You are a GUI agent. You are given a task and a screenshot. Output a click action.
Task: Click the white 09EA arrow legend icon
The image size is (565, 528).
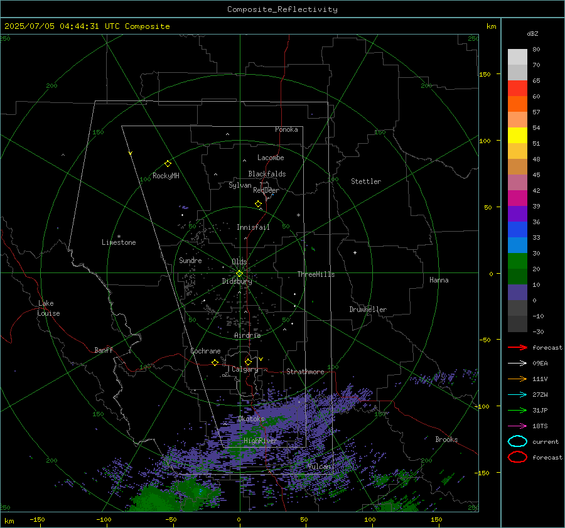517,364
